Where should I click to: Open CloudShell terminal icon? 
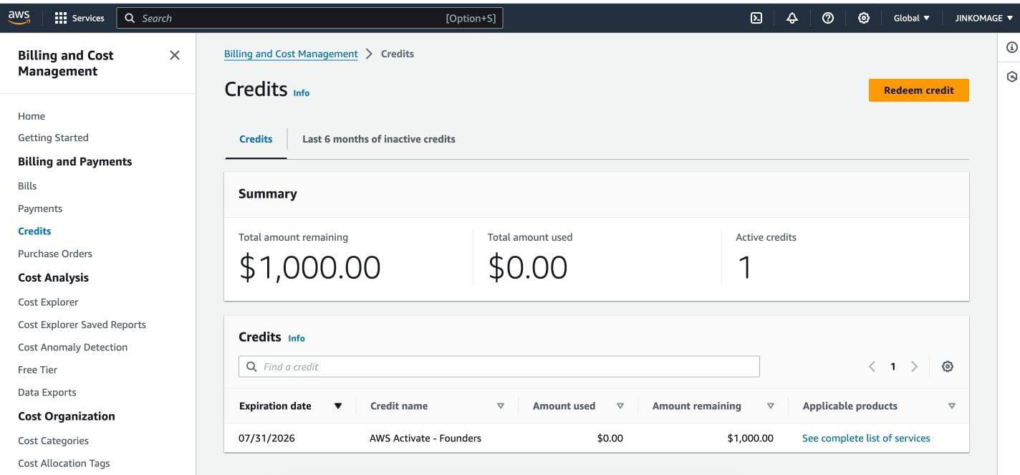pos(756,18)
